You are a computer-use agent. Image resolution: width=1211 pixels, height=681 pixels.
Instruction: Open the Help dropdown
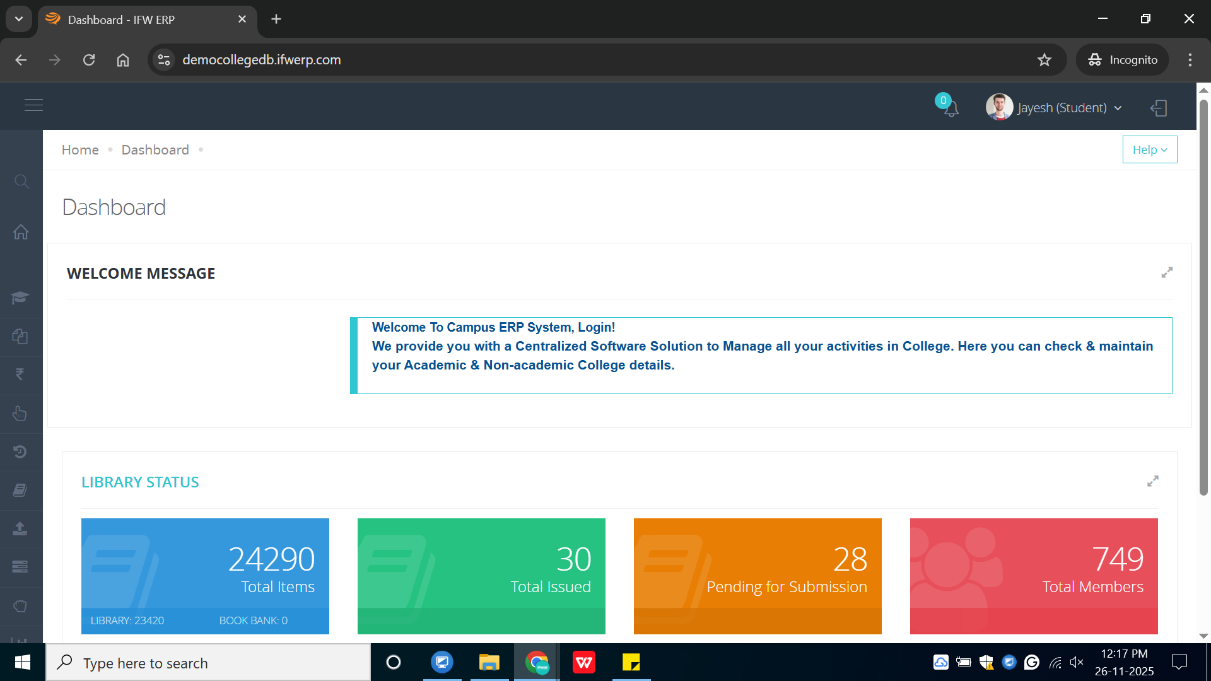click(1150, 149)
